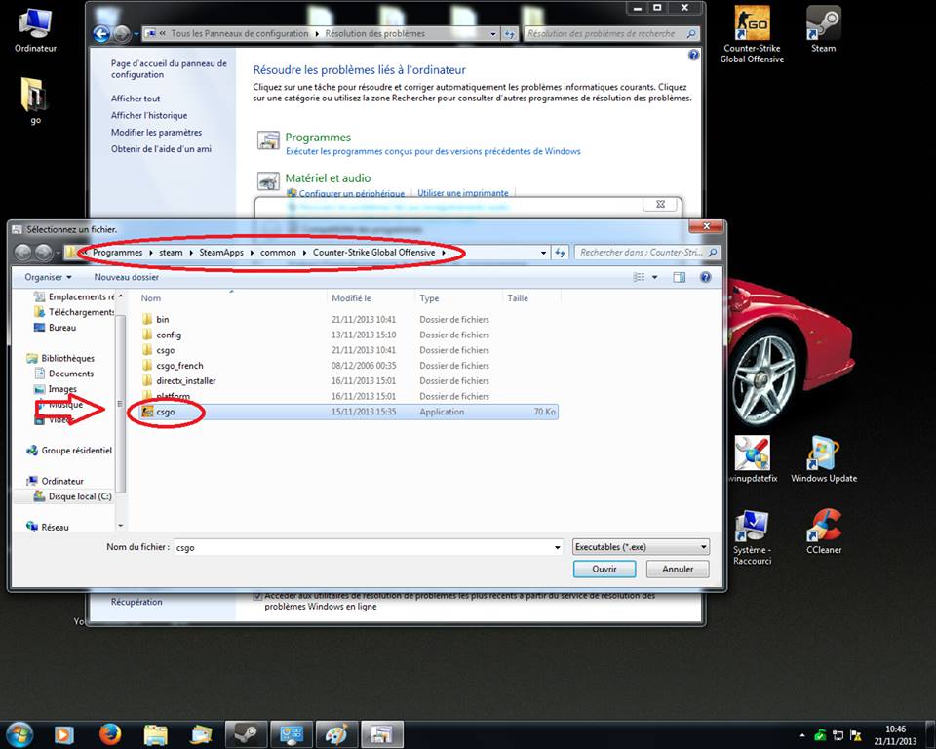Open the Executables (*.exe) file type dropdown
The height and width of the screenshot is (749, 936).
pyautogui.click(x=641, y=547)
